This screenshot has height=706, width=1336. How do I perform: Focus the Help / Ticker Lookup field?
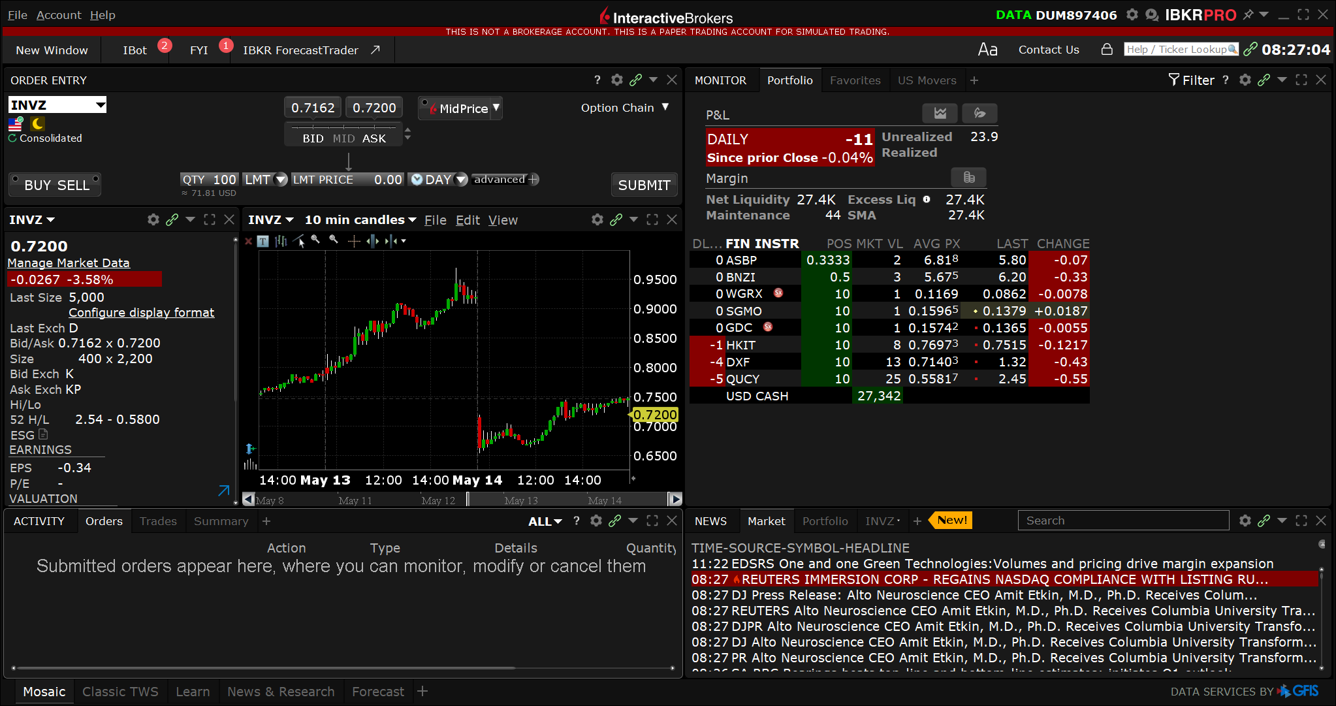tap(1181, 50)
